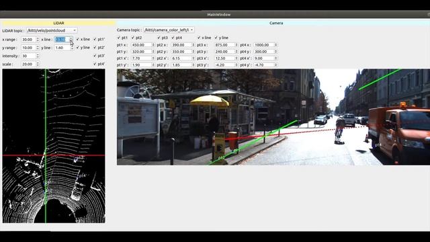Click the x range value field
The height and width of the screenshot is (242, 430).
click(28, 40)
